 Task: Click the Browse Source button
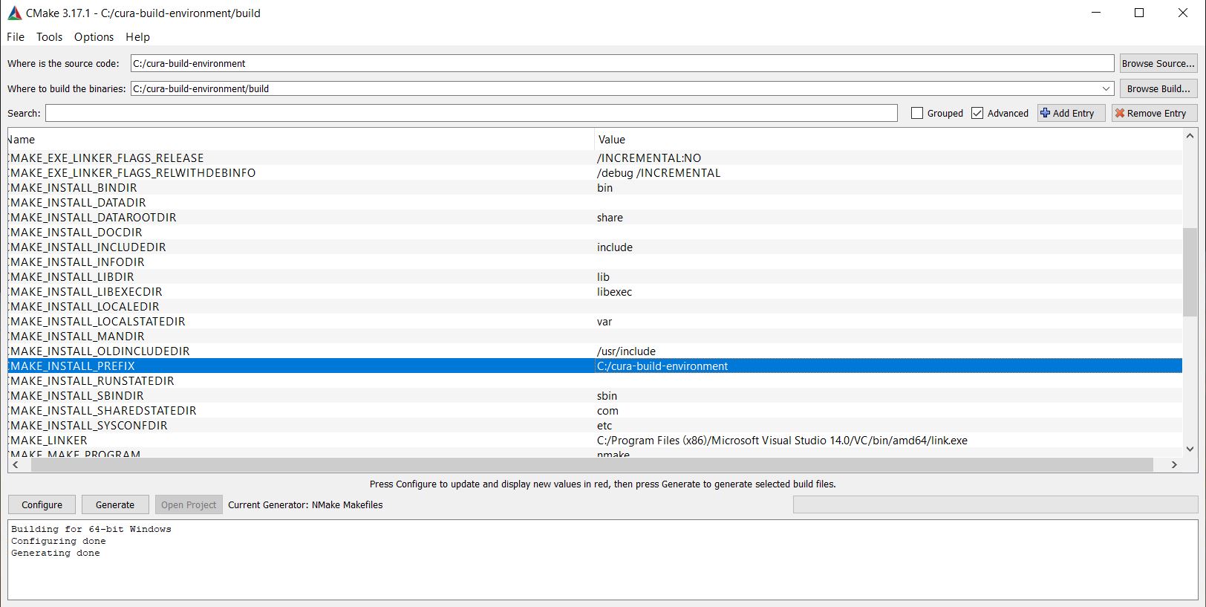pyautogui.click(x=1158, y=63)
